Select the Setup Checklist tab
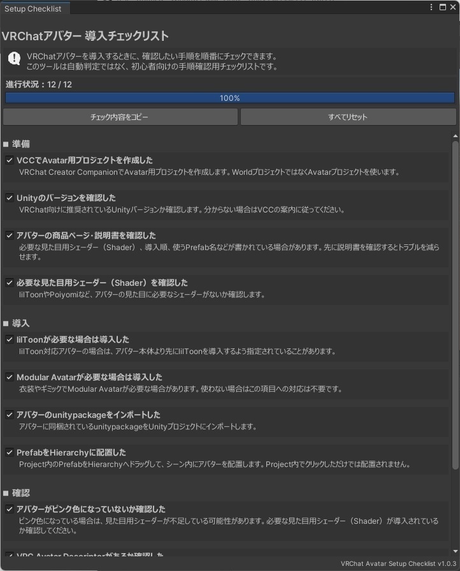Viewport: 460px width, 571px height. click(x=35, y=8)
